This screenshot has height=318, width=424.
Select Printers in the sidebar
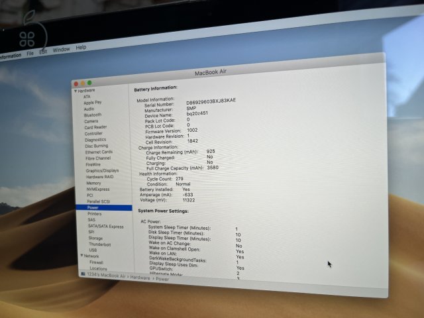pos(95,213)
